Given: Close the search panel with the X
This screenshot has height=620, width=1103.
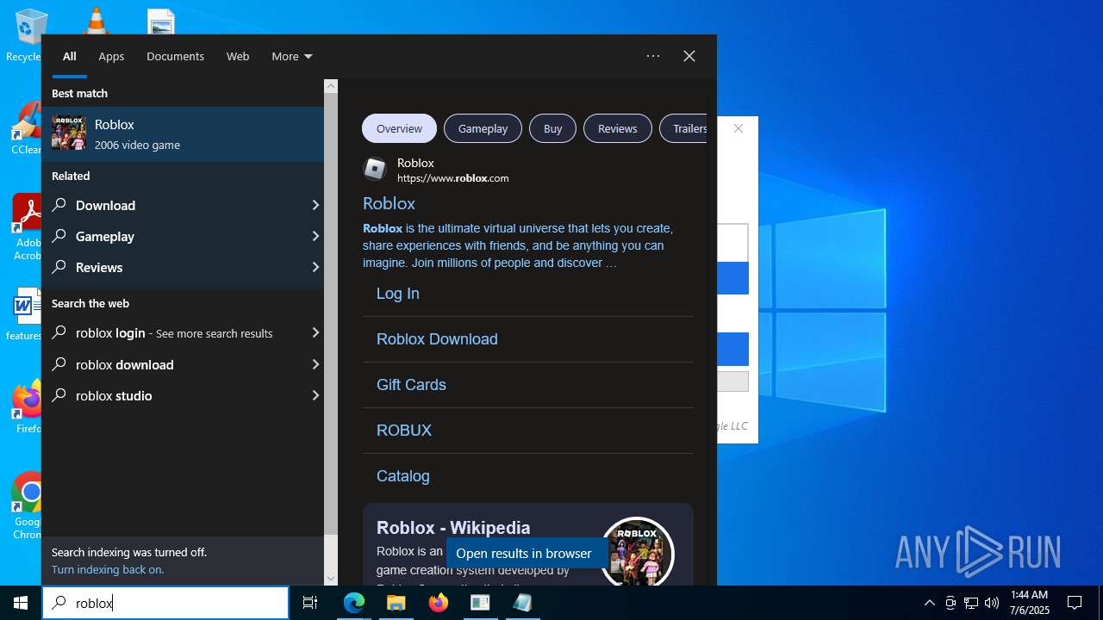Looking at the screenshot, I should (689, 56).
